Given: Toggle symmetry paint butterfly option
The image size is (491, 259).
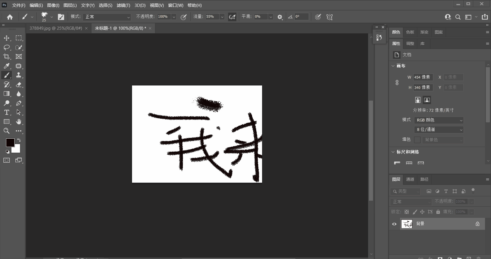Looking at the screenshot, I should click(x=330, y=17).
